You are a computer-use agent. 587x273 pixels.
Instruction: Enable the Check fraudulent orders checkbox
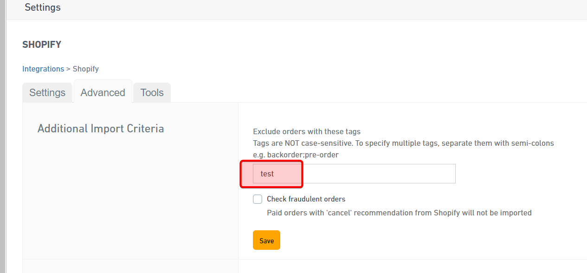(258, 199)
